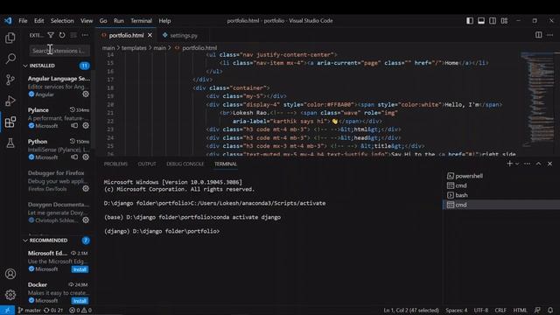Switch to OUTPUT panel tab
Viewport: 560px width, 315px height.
(x=147, y=164)
